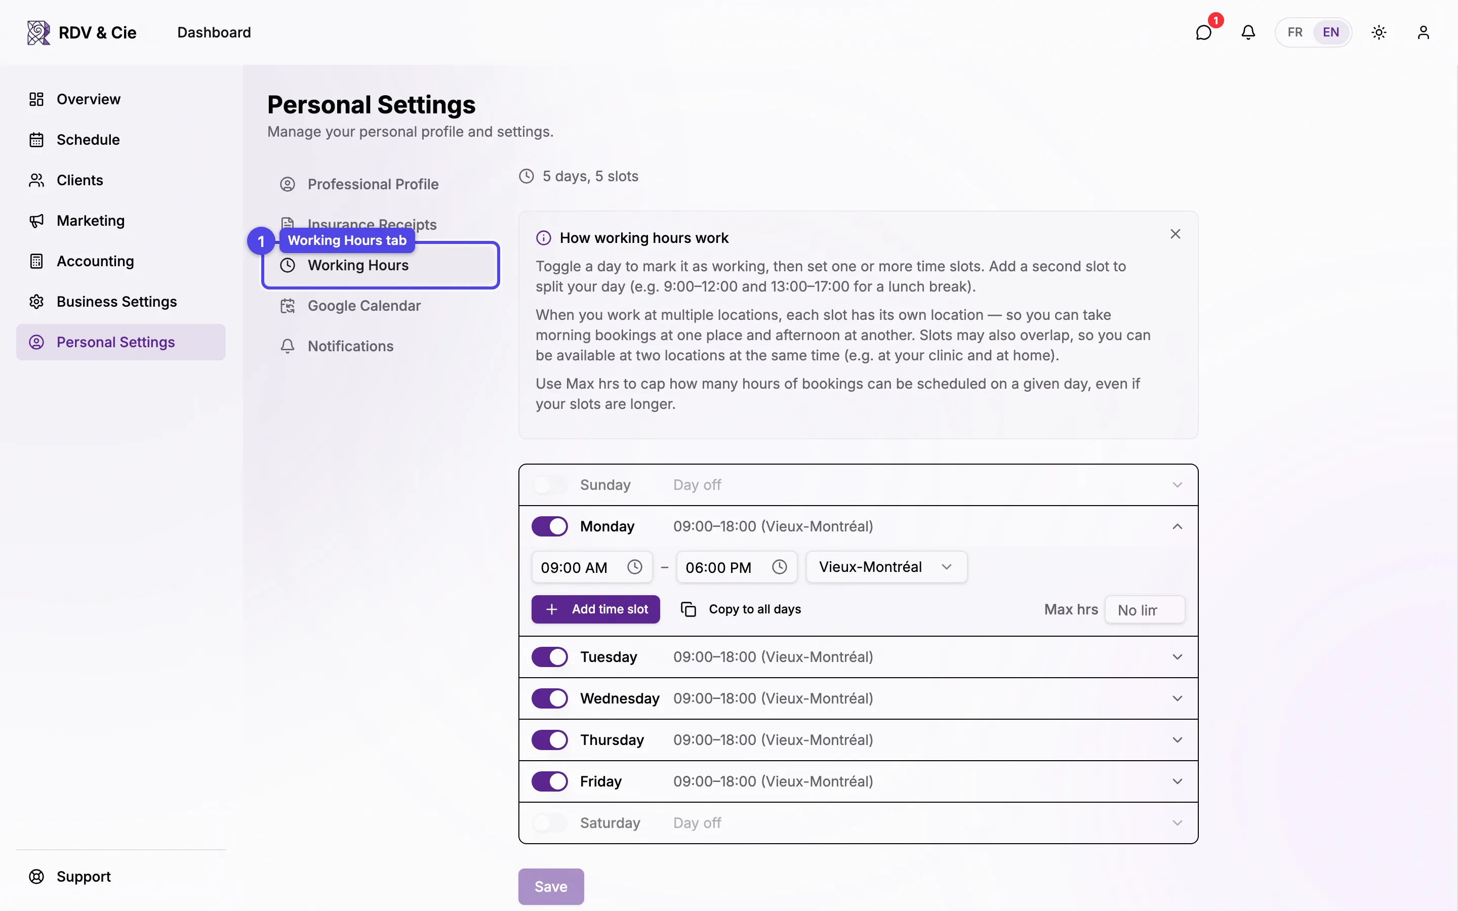Enable Sunday as a working day

(549, 485)
